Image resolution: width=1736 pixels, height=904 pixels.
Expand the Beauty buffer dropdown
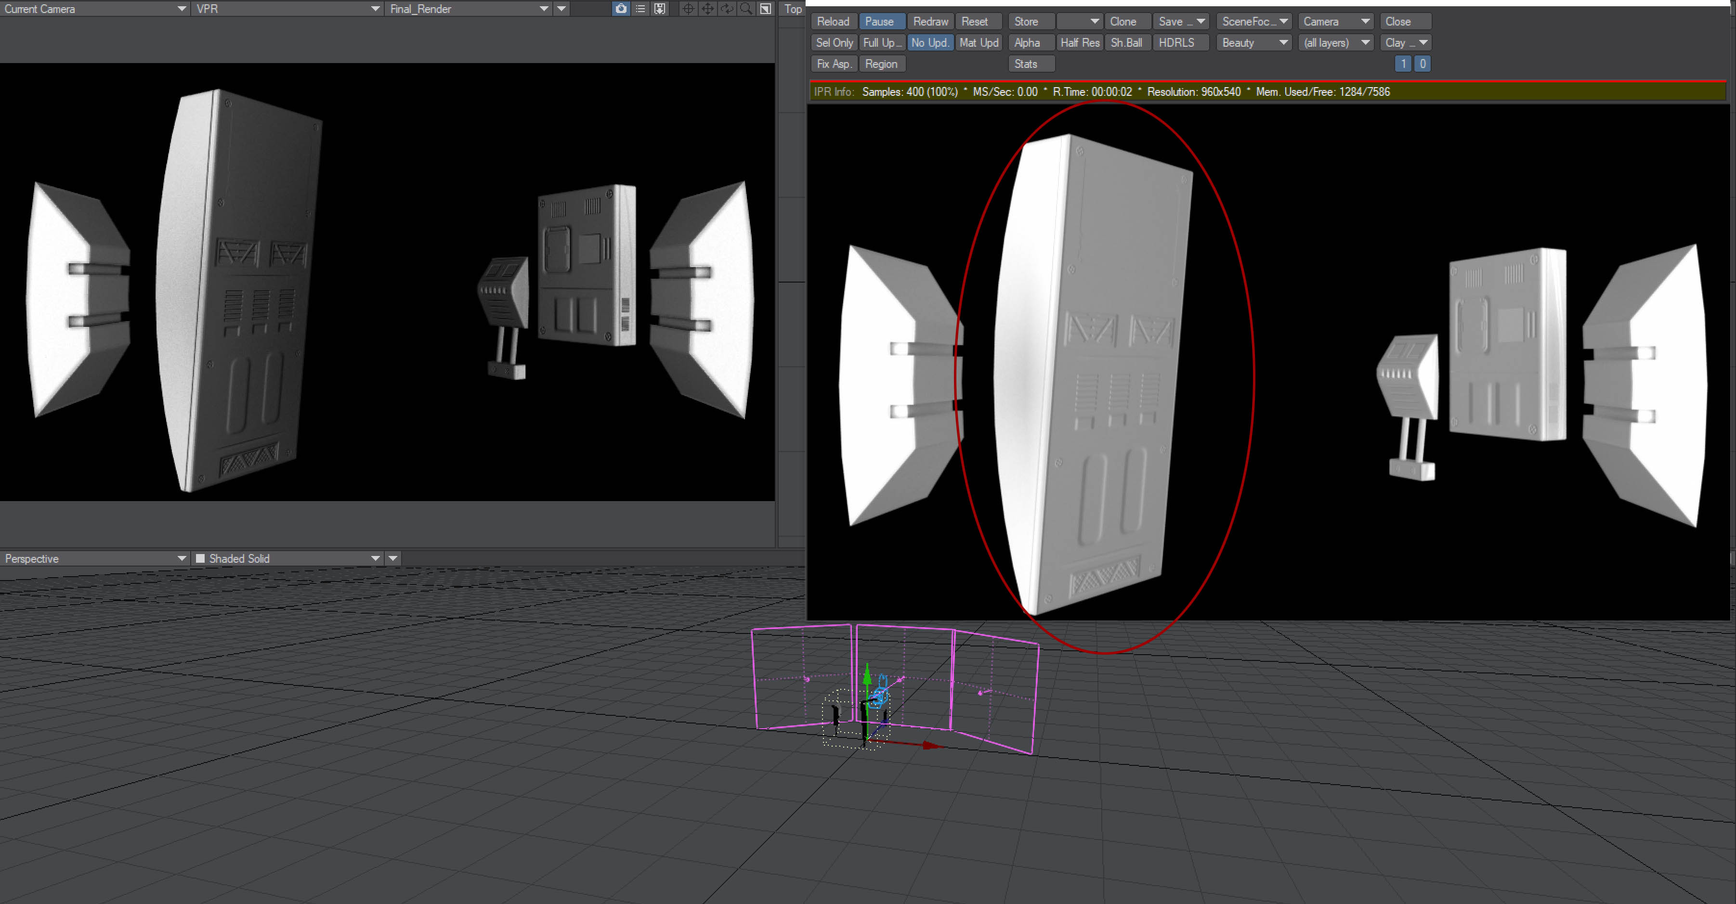[x=1254, y=42]
